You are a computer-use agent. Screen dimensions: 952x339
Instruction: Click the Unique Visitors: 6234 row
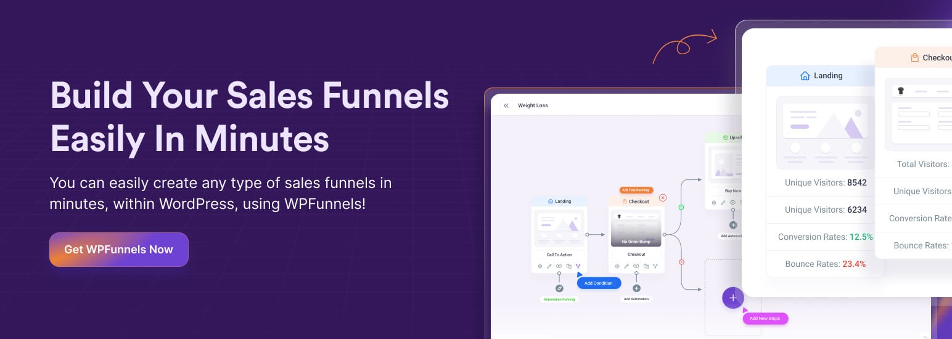826,210
